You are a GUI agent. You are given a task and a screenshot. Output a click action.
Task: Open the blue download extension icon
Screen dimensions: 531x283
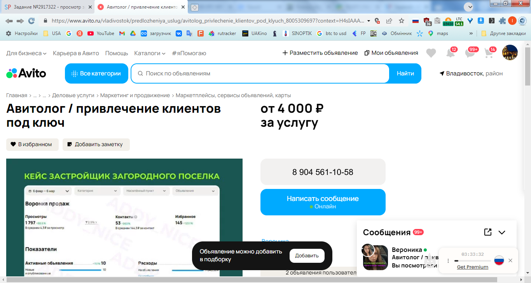481,21
